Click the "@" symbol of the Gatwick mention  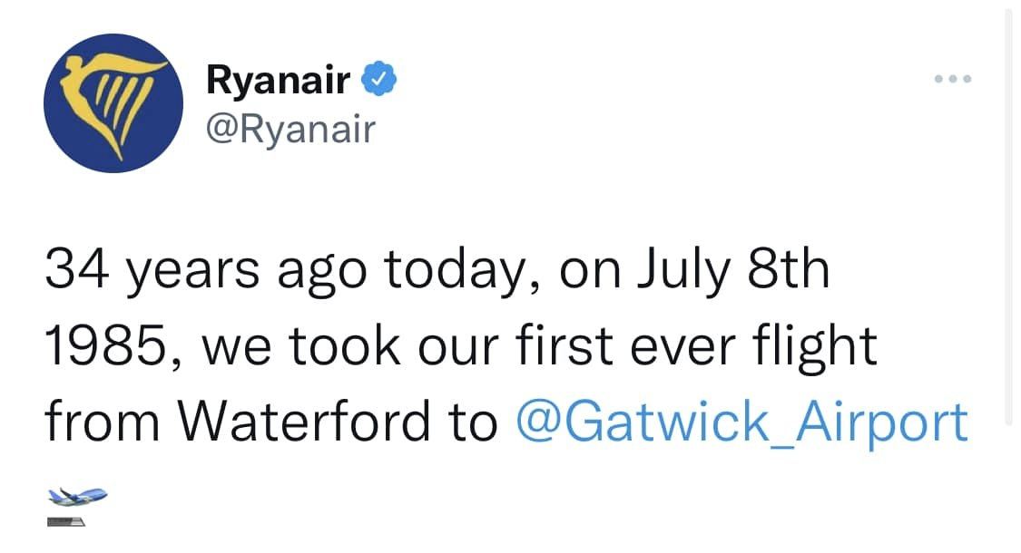pos(539,422)
